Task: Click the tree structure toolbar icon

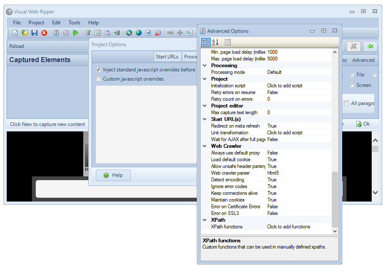Action: (x=190, y=33)
